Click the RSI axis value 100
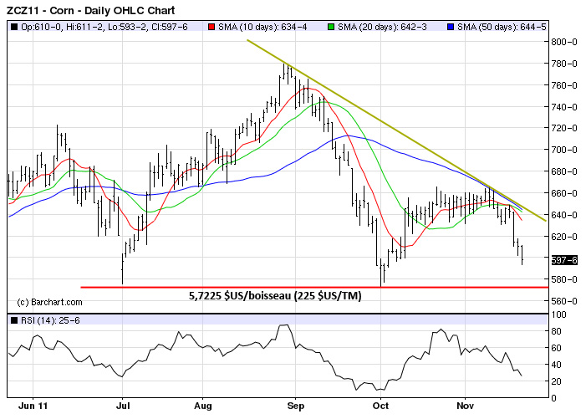This screenshot has width=586, height=419. pos(558,314)
